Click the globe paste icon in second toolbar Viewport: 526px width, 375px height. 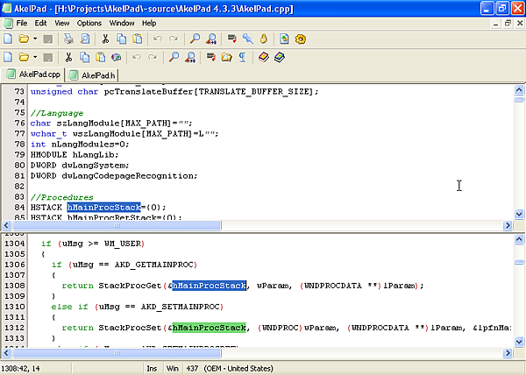tap(117, 57)
